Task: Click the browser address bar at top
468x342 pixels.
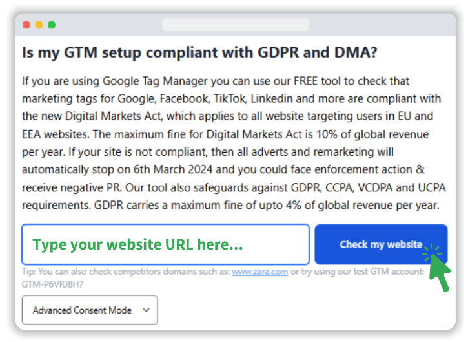Action: click(x=235, y=25)
